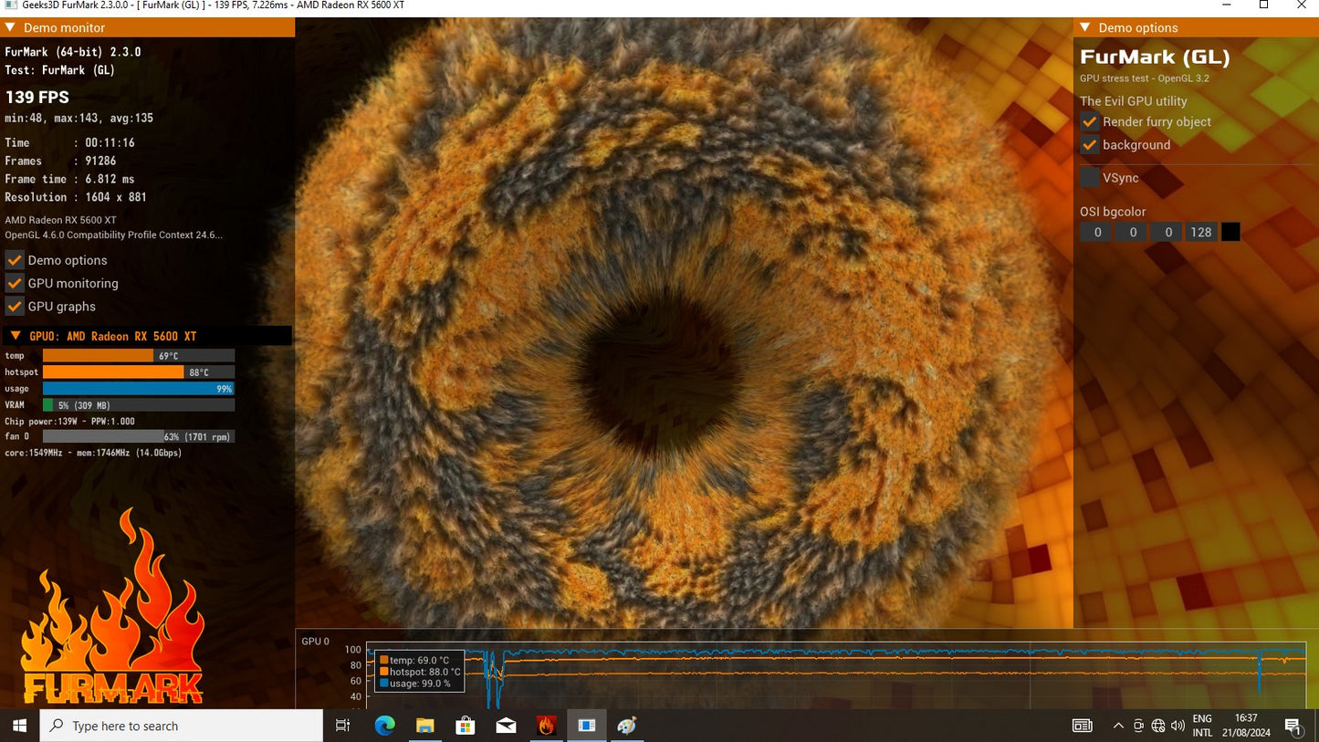Toggle the GPU graphs checkbox
This screenshot has width=1319, height=742.
point(15,307)
